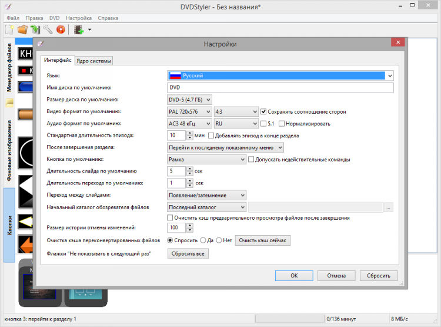Increase episode duration with up spinner arrow
Screen dimensions: 441x327
click(x=190, y=133)
